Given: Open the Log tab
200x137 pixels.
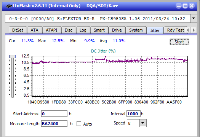Looking at the screenshot, I should coord(83,30).
